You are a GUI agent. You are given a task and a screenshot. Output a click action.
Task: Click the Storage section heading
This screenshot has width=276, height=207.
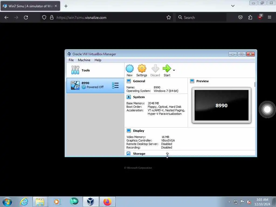(139, 153)
